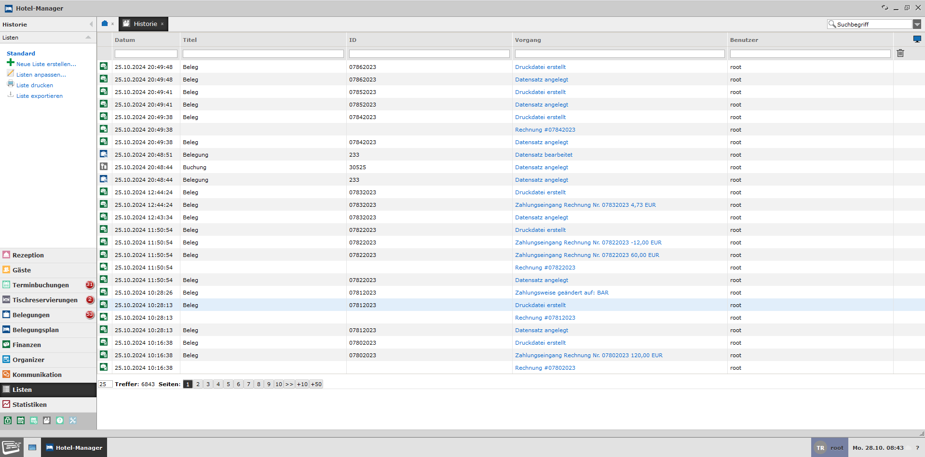This screenshot has height=457, width=925.
Task: Click the green lock icon in bottom toolbar
Action: click(x=8, y=420)
